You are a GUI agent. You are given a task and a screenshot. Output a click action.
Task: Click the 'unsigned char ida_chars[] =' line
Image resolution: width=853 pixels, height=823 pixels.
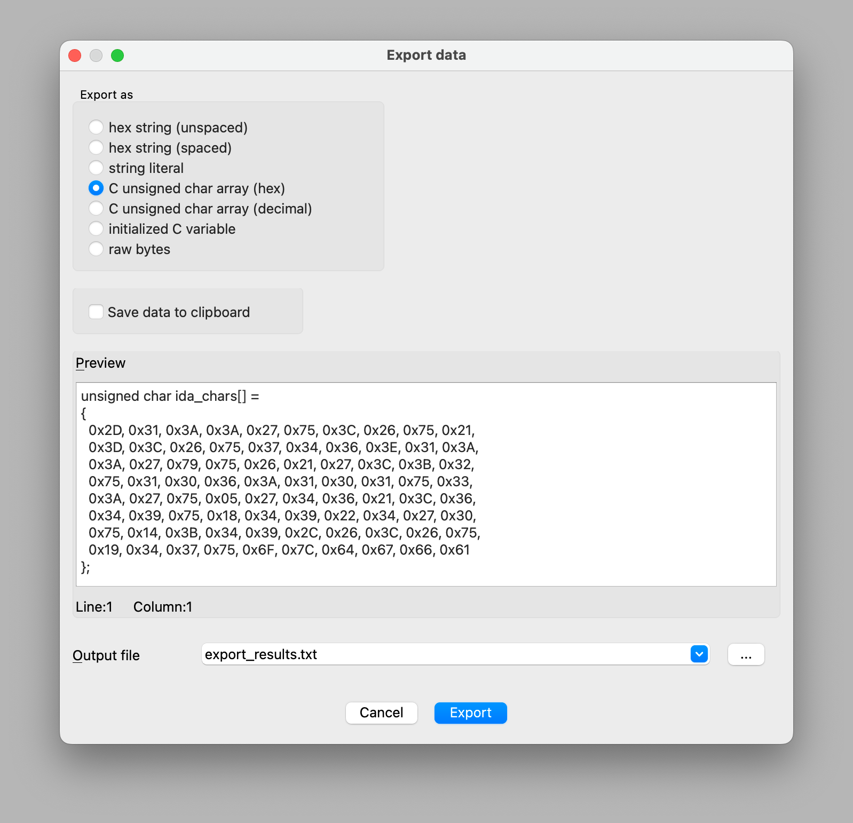coord(170,397)
